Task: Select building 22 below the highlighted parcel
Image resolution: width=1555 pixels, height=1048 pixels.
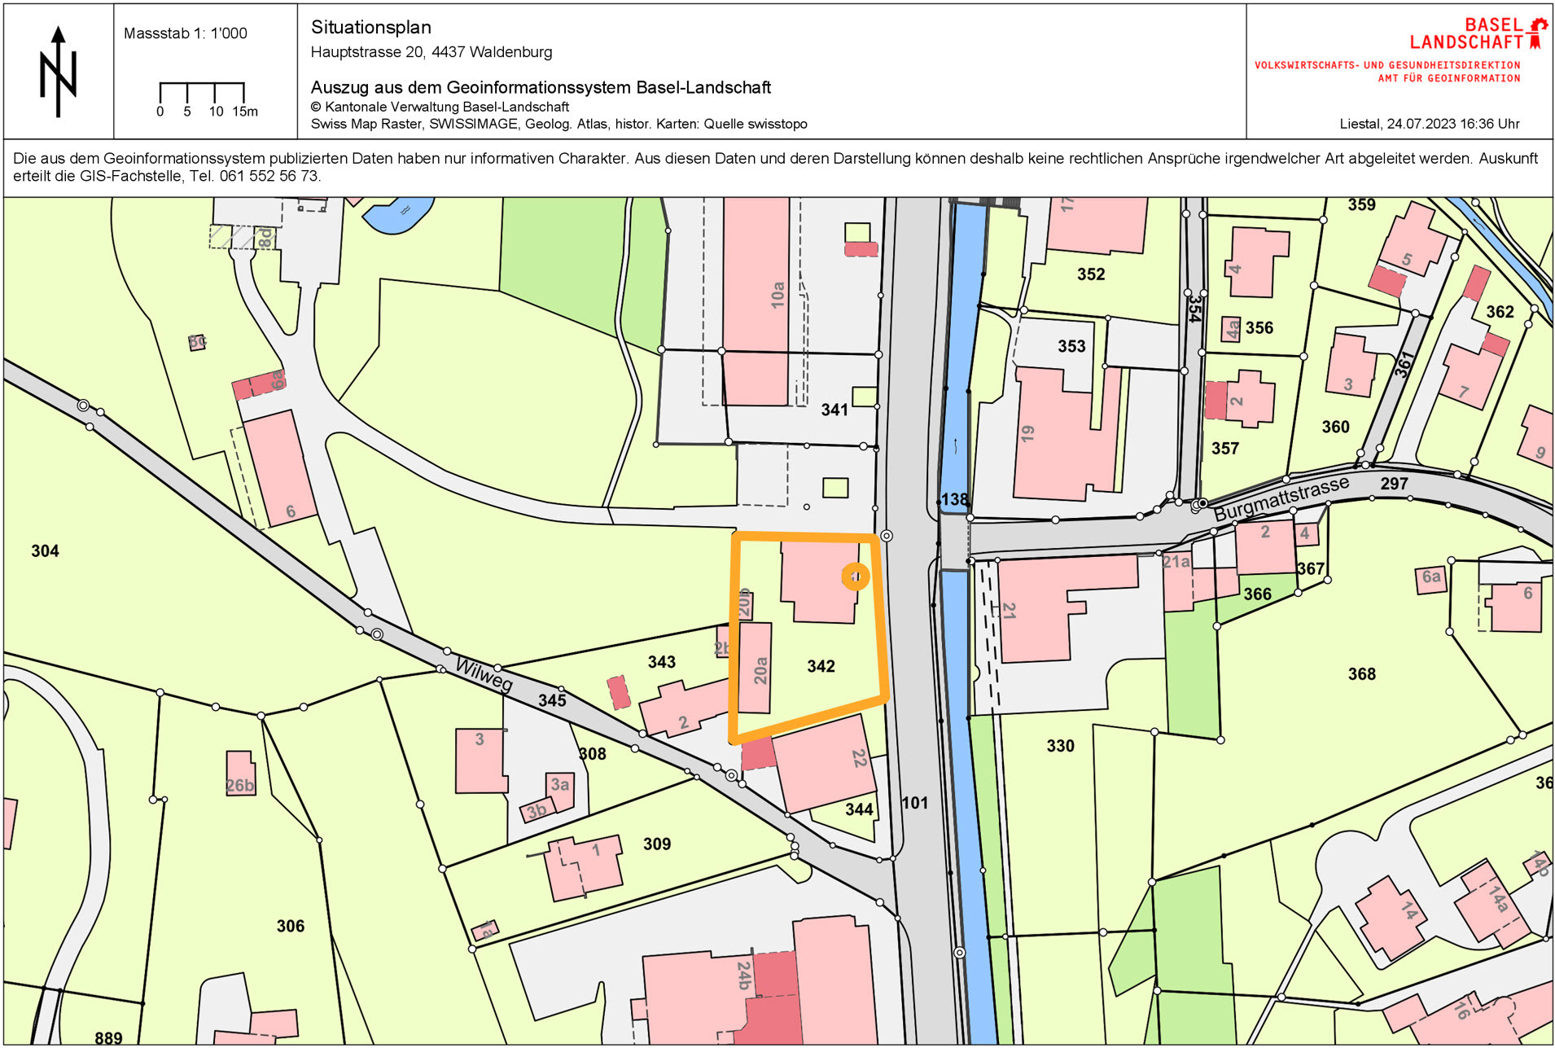Action: pyautogui.click(x=824, y=762)
